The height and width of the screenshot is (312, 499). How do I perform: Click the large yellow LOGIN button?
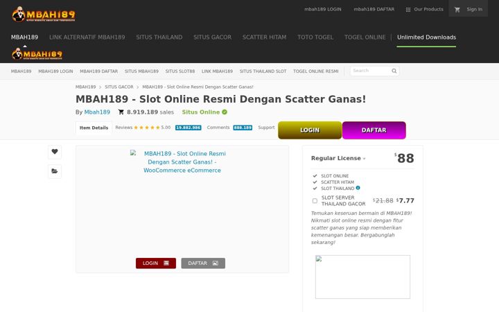coord(310,130)
